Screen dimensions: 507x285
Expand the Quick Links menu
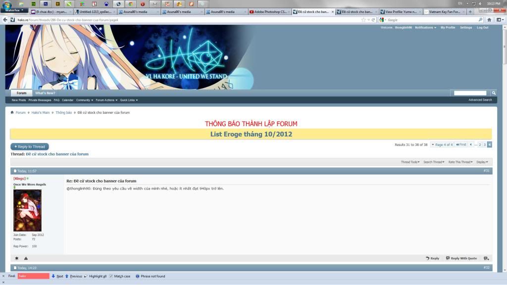(x=129, y=100)
